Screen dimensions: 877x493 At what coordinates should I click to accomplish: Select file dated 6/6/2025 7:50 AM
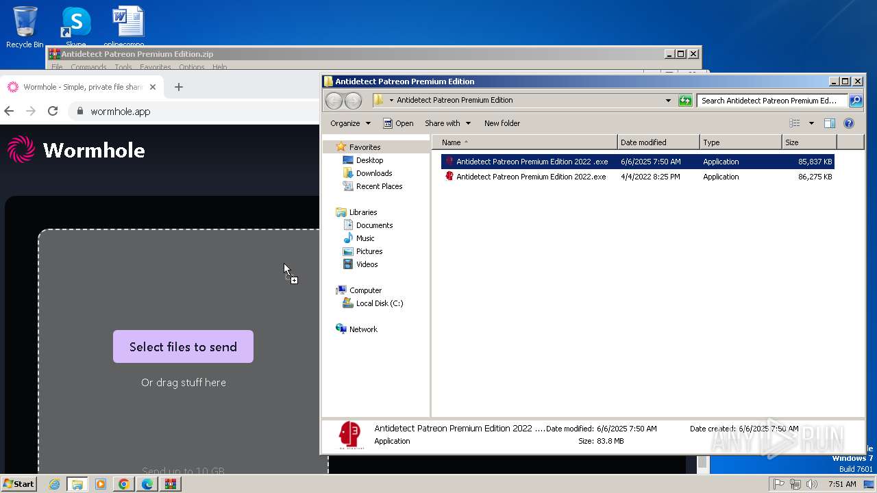point(638,162)
